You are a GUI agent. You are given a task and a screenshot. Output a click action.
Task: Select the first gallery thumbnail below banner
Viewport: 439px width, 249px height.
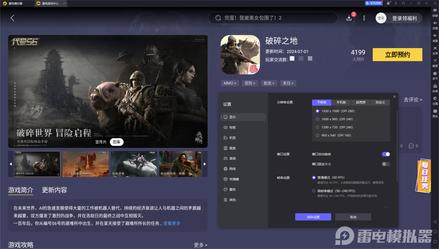pyautogui.click(x=37, y=164)
